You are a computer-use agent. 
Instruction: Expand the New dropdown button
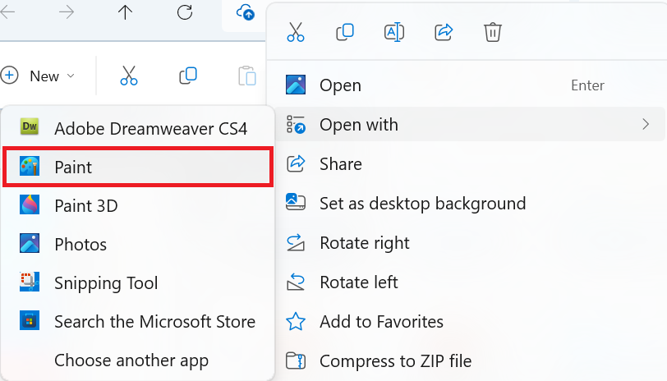39,76
